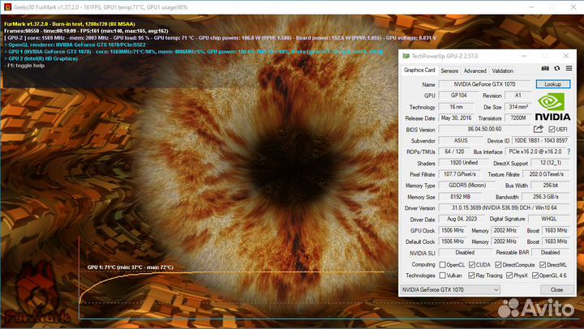Close the FurMark window
The width and height of the screenshot is (584, 329).
[573, 7]
